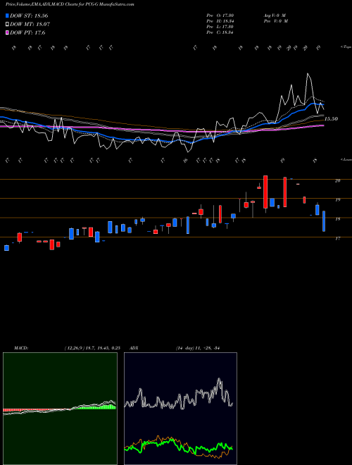The width and height of the screenshot is (352, 465).
Task: Click the ADX parameters '(14 day) 11, +28, -34'
Action: coord(197,348)
